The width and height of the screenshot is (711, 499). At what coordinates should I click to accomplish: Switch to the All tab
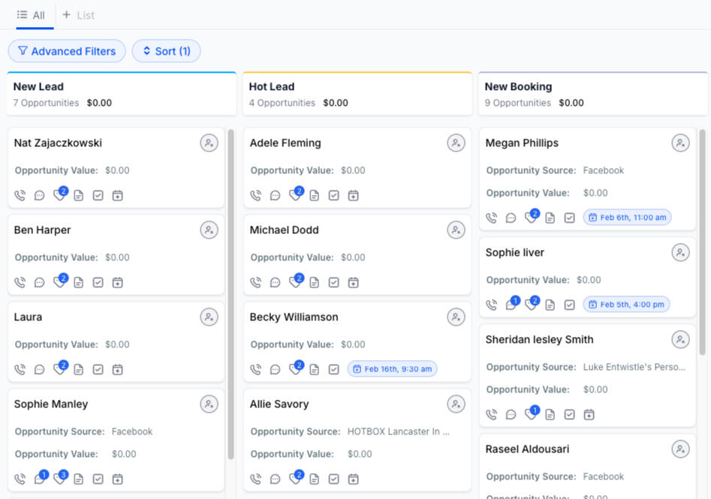[x=31, y=15]
